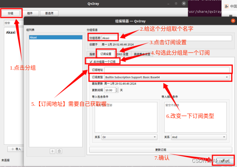Maximize the Qv2ray main window

176,3
